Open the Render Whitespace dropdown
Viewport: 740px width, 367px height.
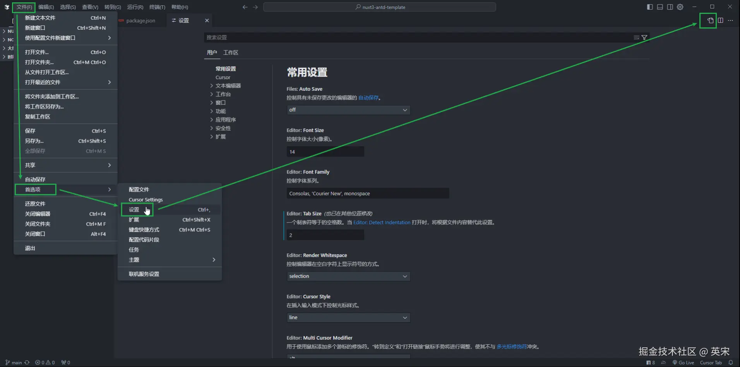point(348,276)
